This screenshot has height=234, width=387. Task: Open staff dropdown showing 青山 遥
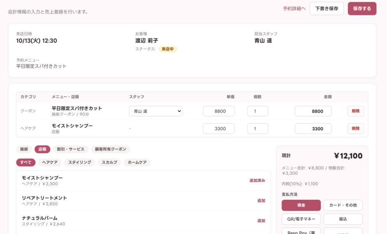[x=156, y=111]
